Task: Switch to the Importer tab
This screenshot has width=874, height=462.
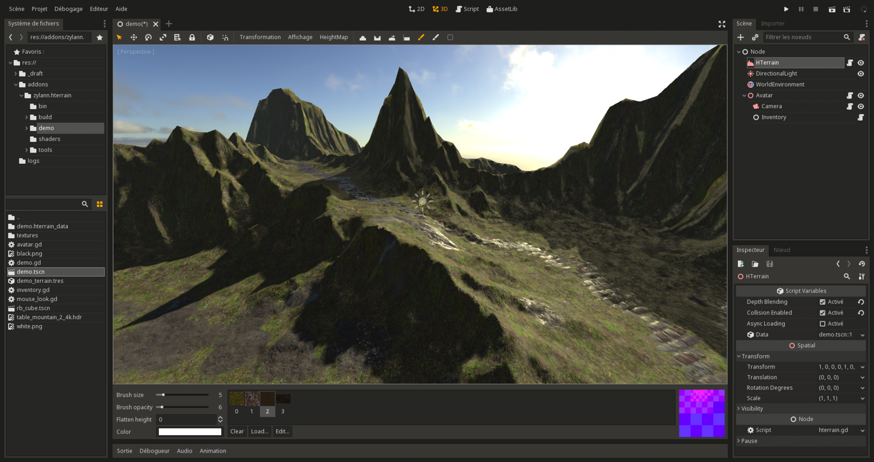Action: 772,24
